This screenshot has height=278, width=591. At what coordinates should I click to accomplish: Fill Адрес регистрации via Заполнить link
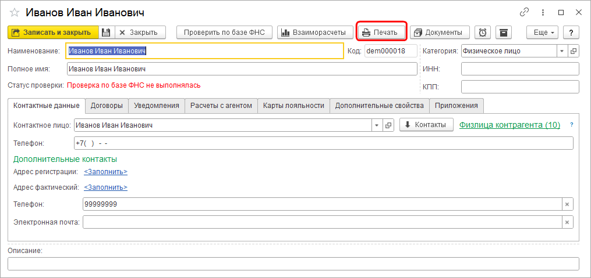(105, 172)
